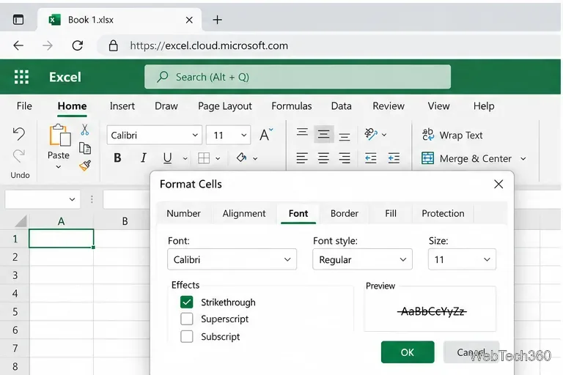The image size is (563, 375).
Task: Click the browser forward arrow
Action: (x=48, y=45)
